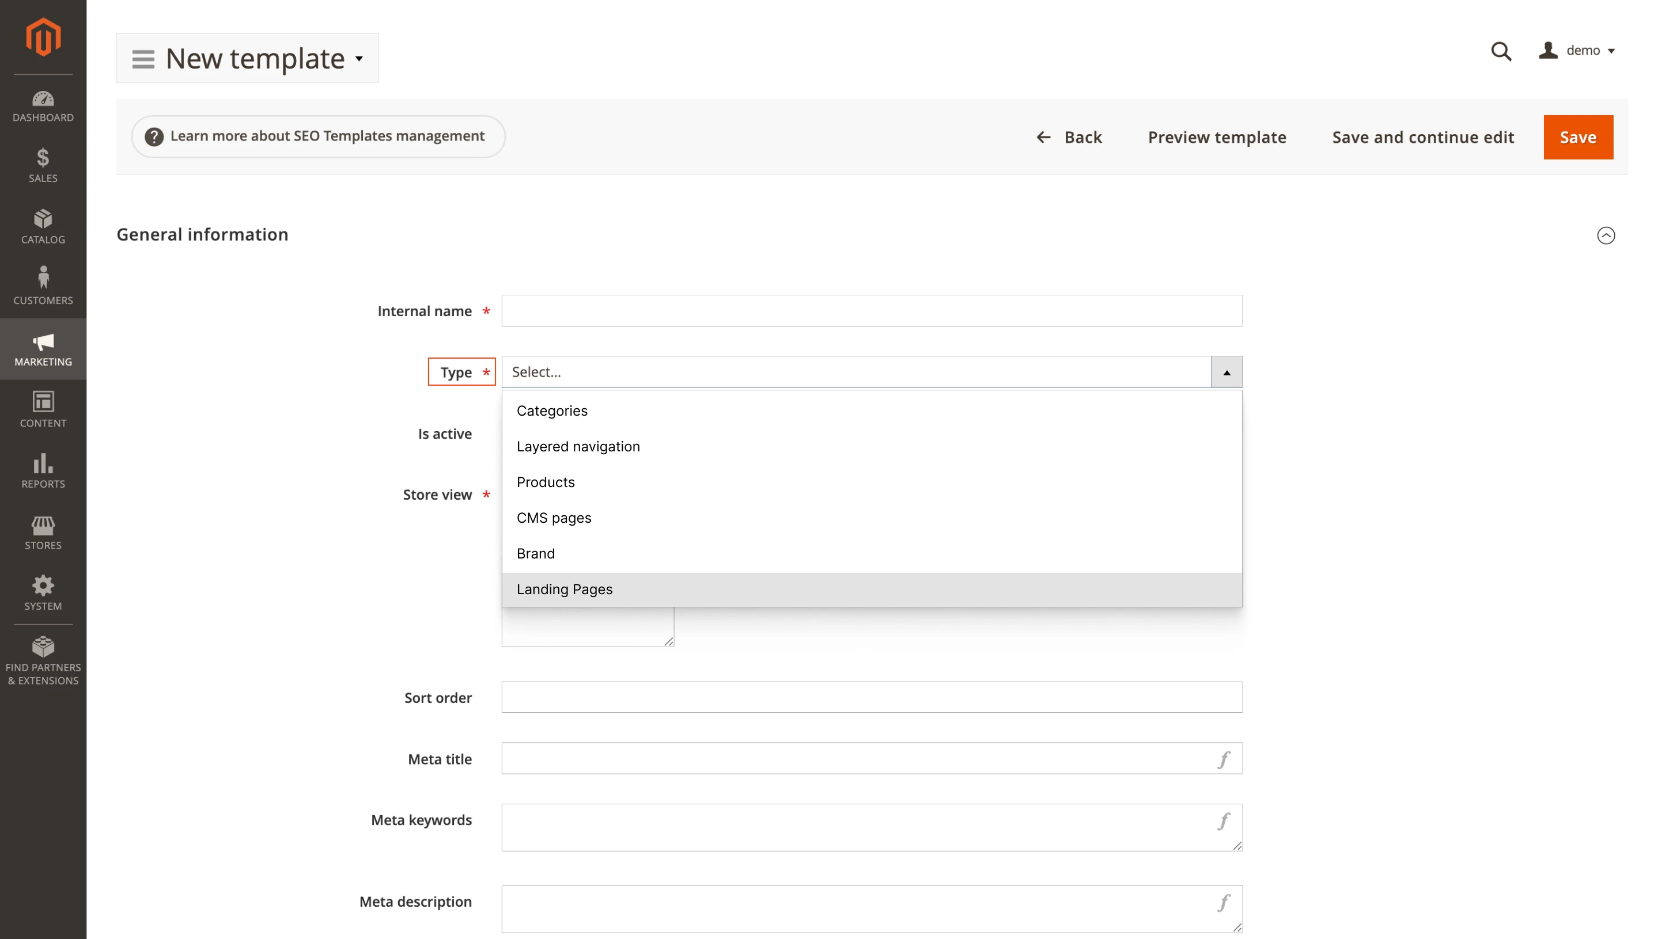Open Learn more about SEO Templates management
This screenshot has width=1658, height=939.
coord(317,136)
